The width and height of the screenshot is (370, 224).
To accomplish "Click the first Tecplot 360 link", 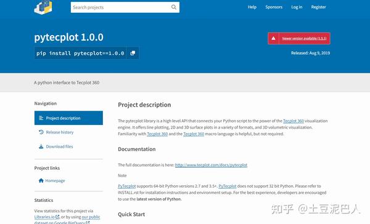I will [x=294, y=121].
